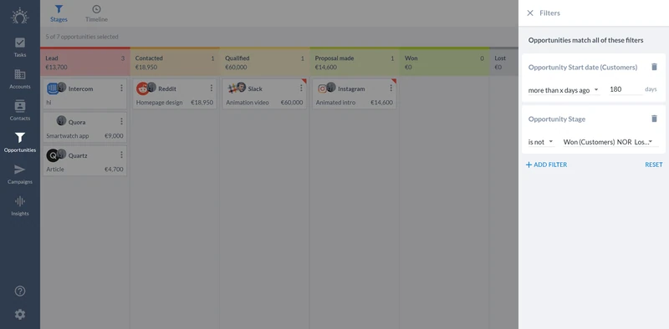Click the 'Smartwatch app' opportunity name
Screen dimensions: 669x329
[68, 136]
